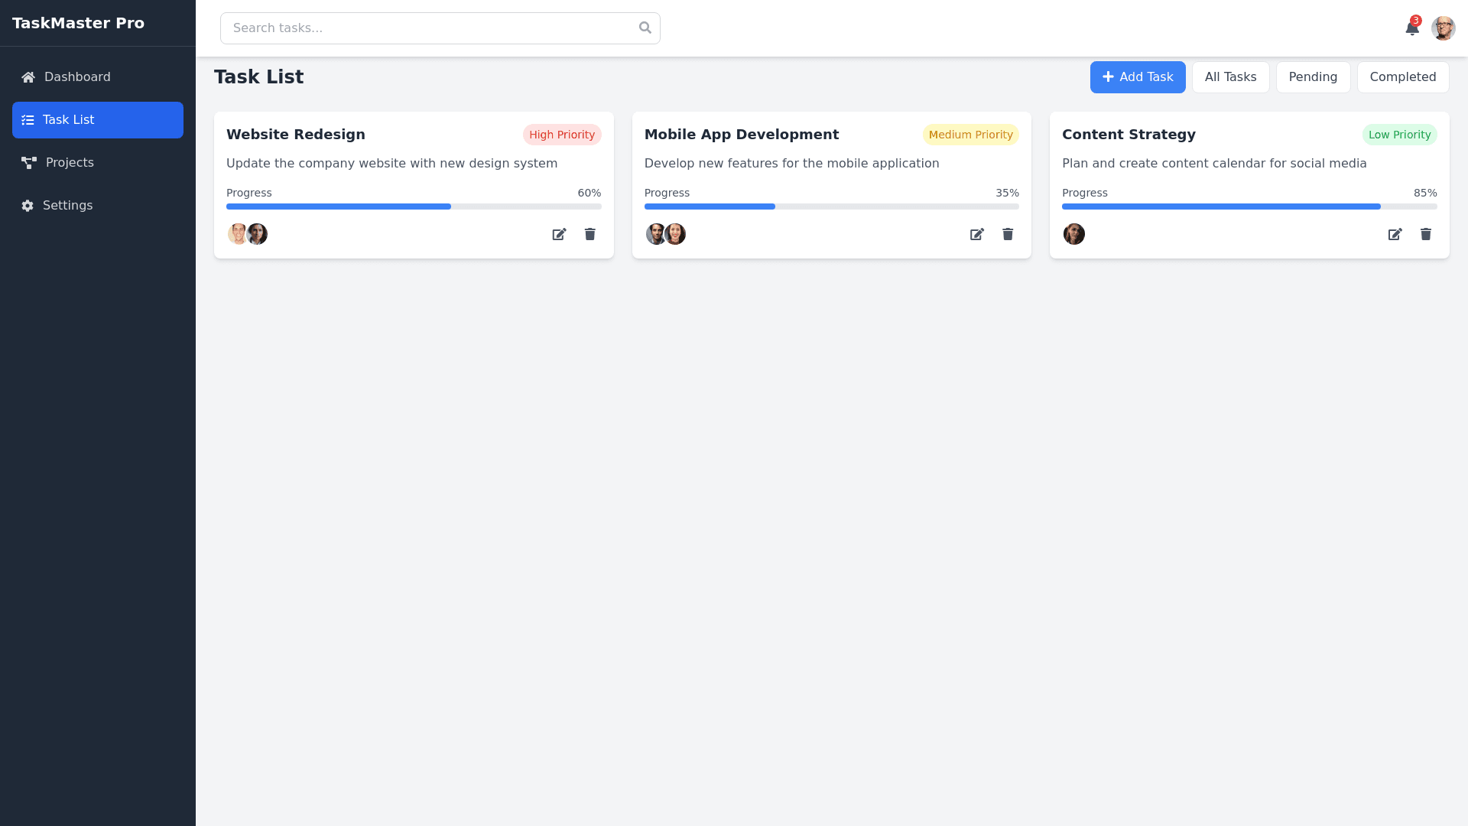The image size is (1468, 826).
Task: Delete the Mobile App Development task
Action: (x=1008, y=234)
